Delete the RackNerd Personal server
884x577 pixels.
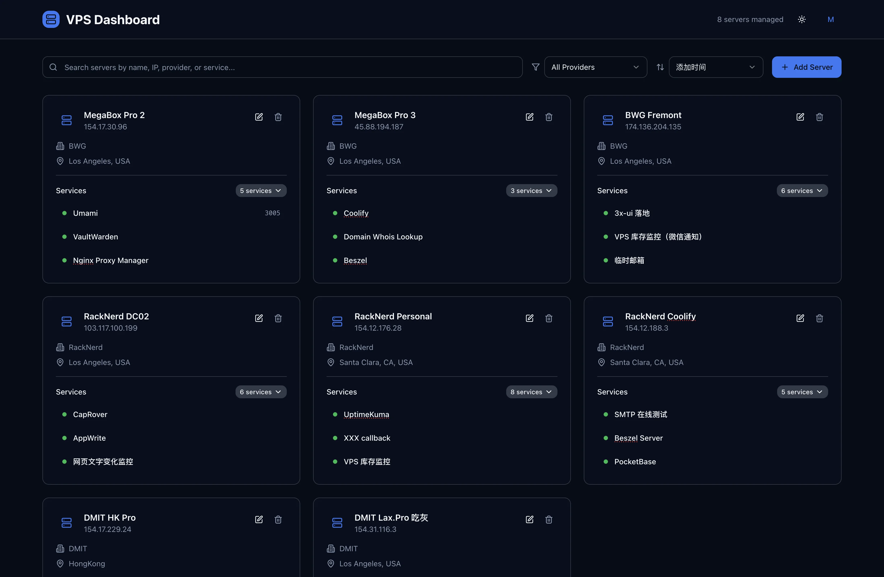[x=549, y=318]
